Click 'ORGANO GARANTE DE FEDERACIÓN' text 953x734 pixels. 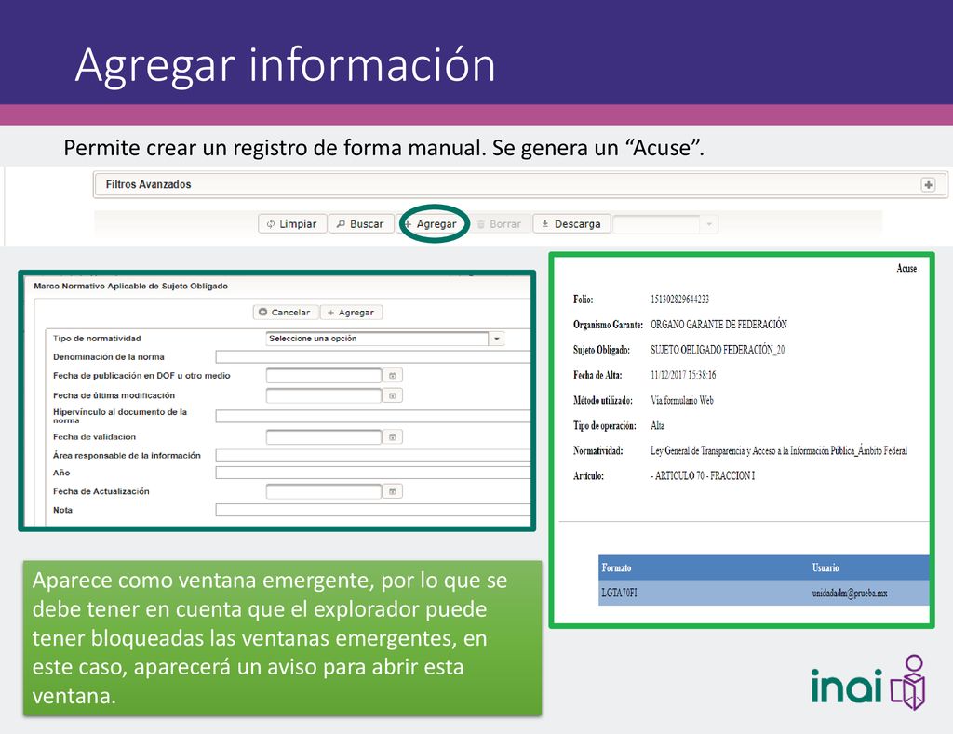coord(718,325)
